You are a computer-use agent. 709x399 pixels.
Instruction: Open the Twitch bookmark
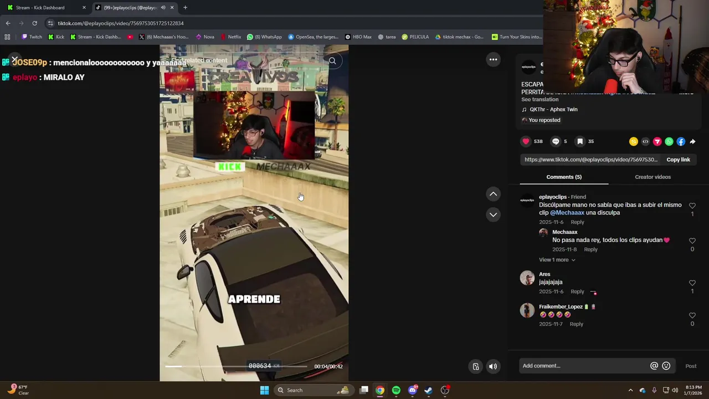[x=32, y=37]
